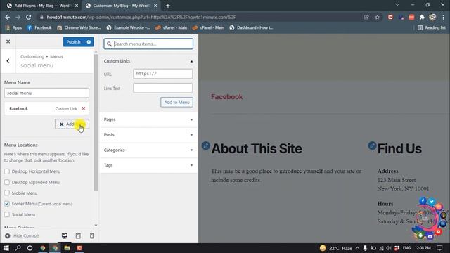This screenshot has width=450, height=253.
Task: Remove Facebook menu item with red X
Action: click(84, 108)
